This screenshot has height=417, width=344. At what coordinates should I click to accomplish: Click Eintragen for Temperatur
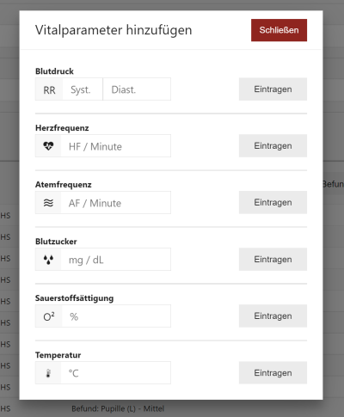[273, 373]
